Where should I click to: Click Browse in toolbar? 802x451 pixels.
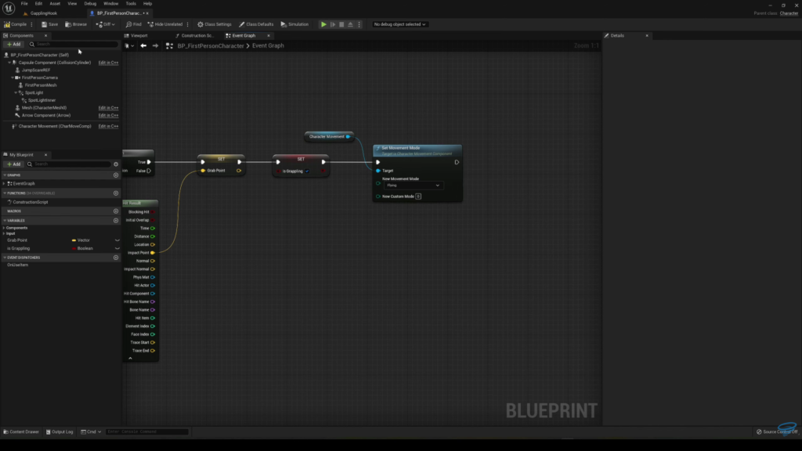[76, 24]
